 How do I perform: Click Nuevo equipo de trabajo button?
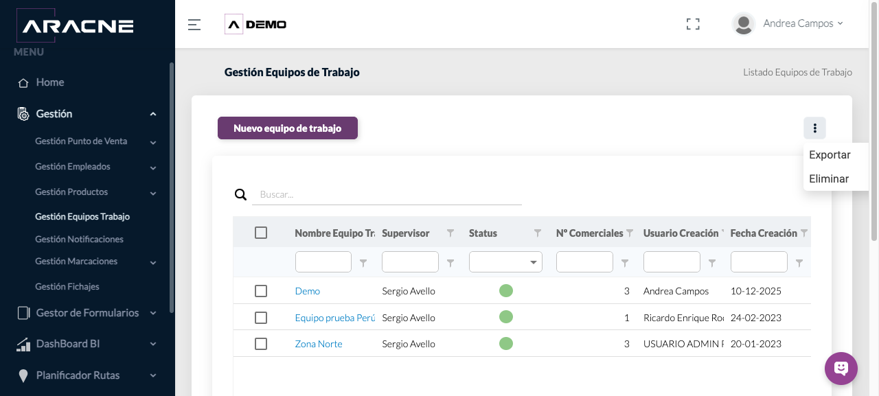tap(288, 128)
